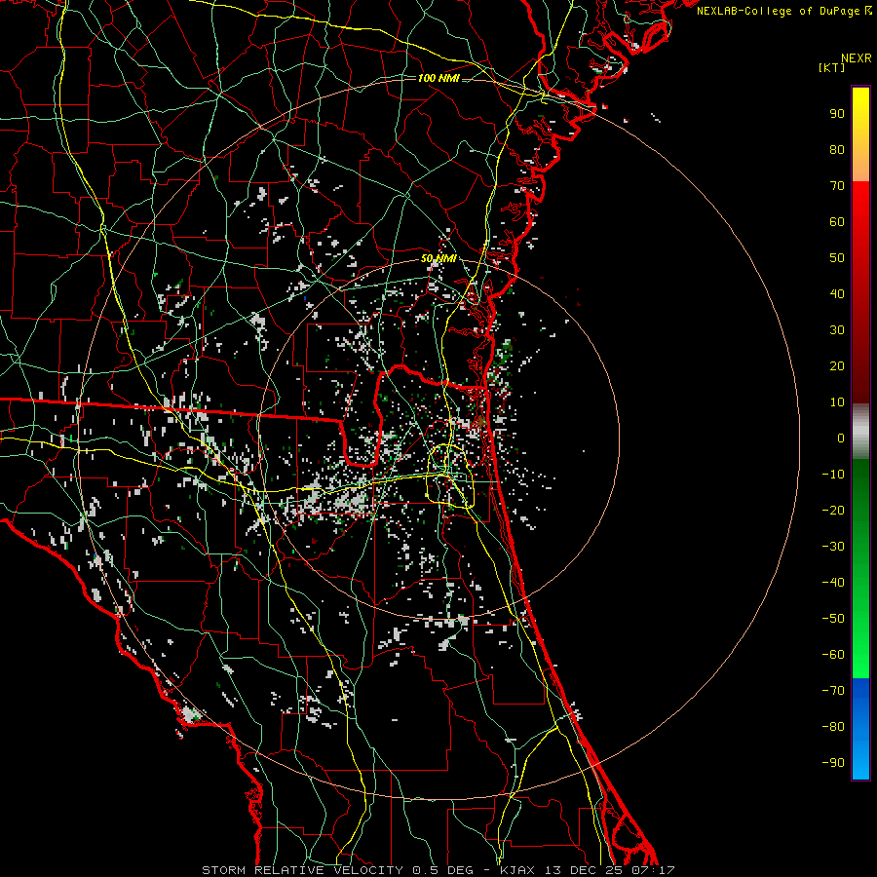Select the 60 value on velocity scale
This screenshot has width=877, height=877.
tap(837, 221)
